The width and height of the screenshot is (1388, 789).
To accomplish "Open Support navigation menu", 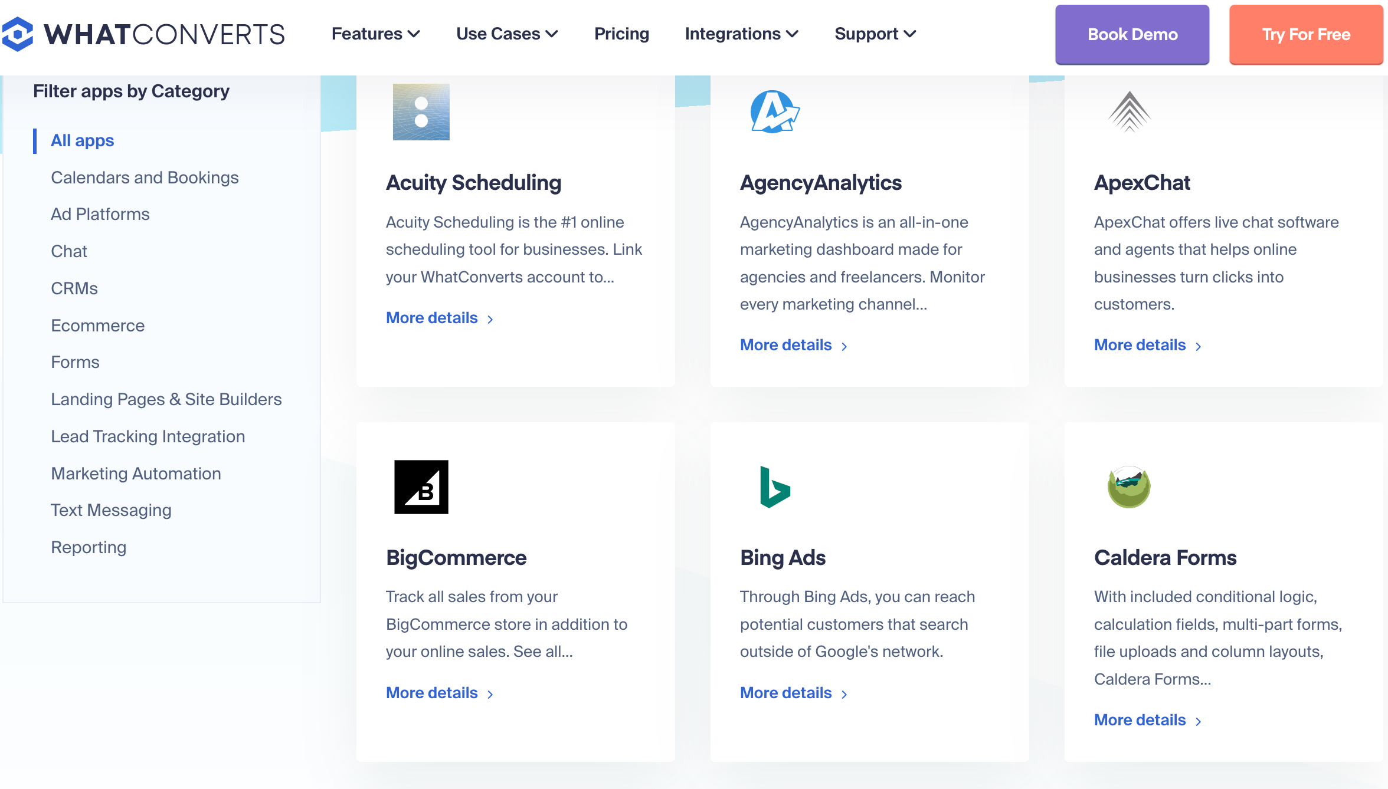I will [x=873, y=34].
